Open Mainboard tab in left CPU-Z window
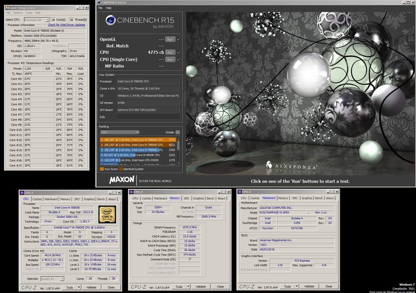This screenshot has width=416, height=293. coord(51,199)
